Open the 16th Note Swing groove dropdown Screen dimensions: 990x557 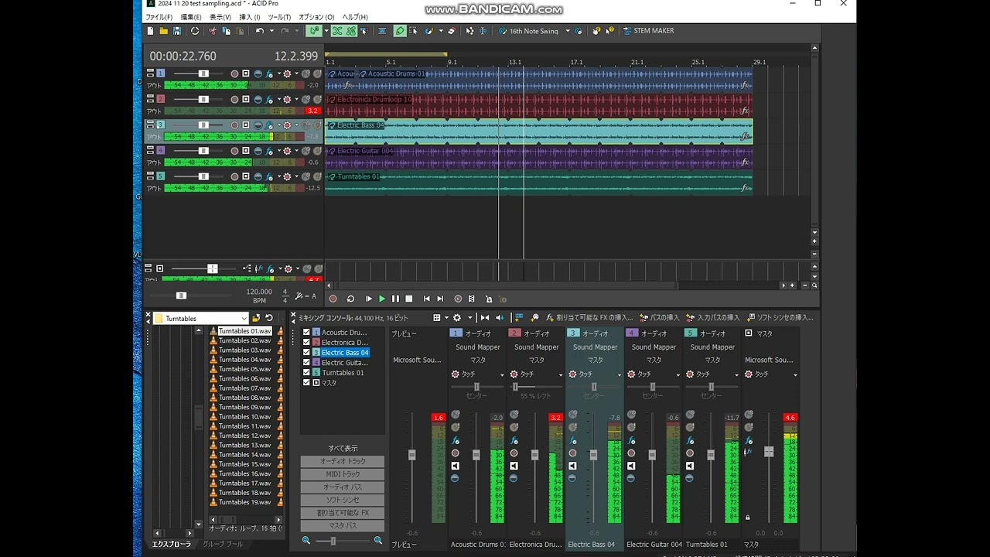[568, 31]
